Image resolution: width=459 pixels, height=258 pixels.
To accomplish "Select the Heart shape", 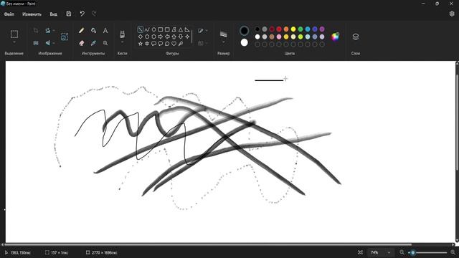I will [x=174, y=44].
